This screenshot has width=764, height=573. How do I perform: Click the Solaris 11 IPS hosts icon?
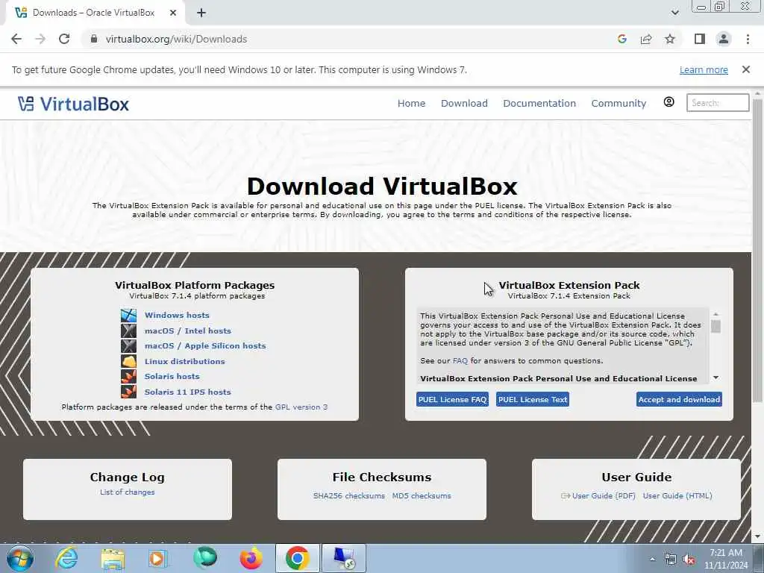pyautogui.click(x=128, y=392)
